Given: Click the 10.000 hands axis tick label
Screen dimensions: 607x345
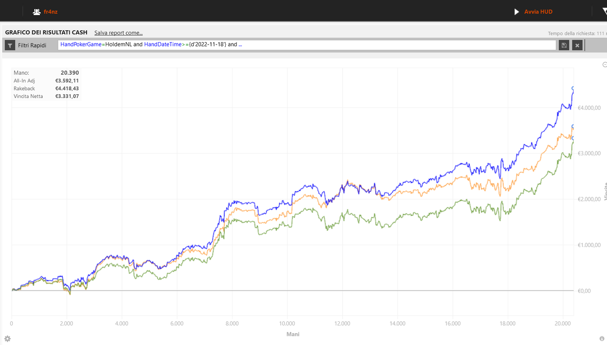Looking at the screenshot, I should click(287, 324).
